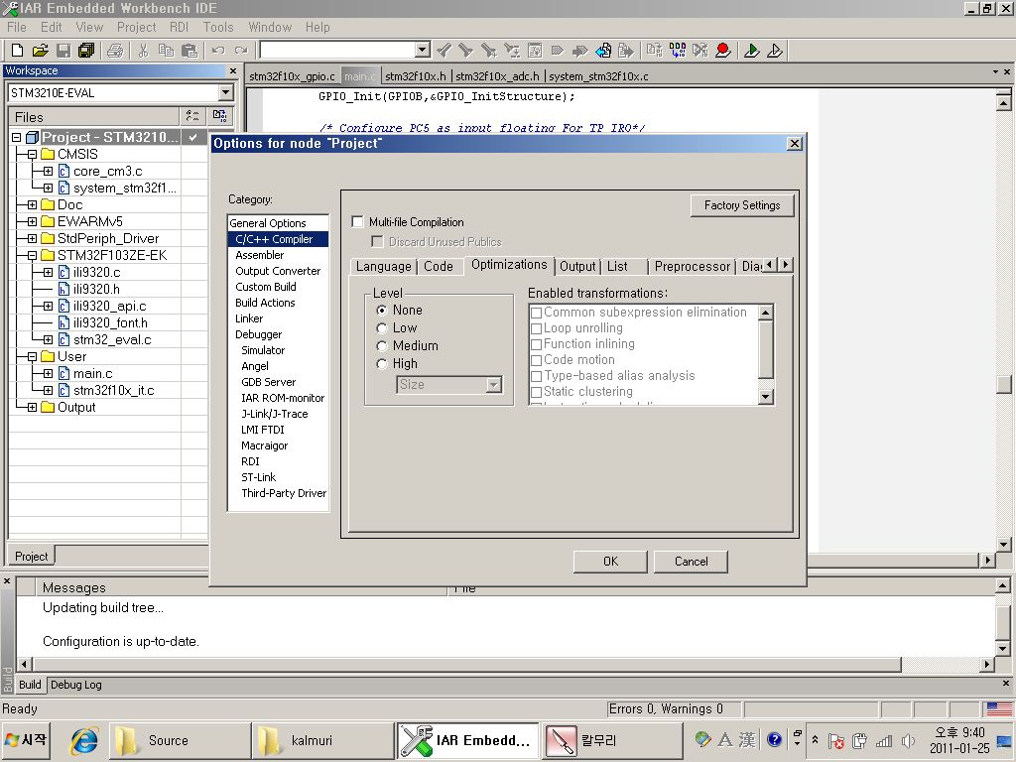Open the disabled Size optimization dropdown
The width and height of the screenshot is (1016, 762).
tap(494, 385)
